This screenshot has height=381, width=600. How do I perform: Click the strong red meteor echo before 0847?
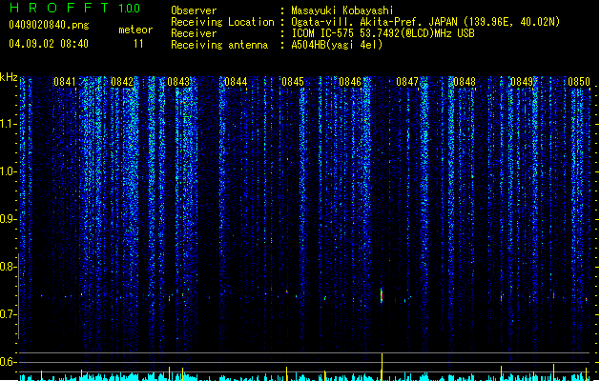(382, 295)
